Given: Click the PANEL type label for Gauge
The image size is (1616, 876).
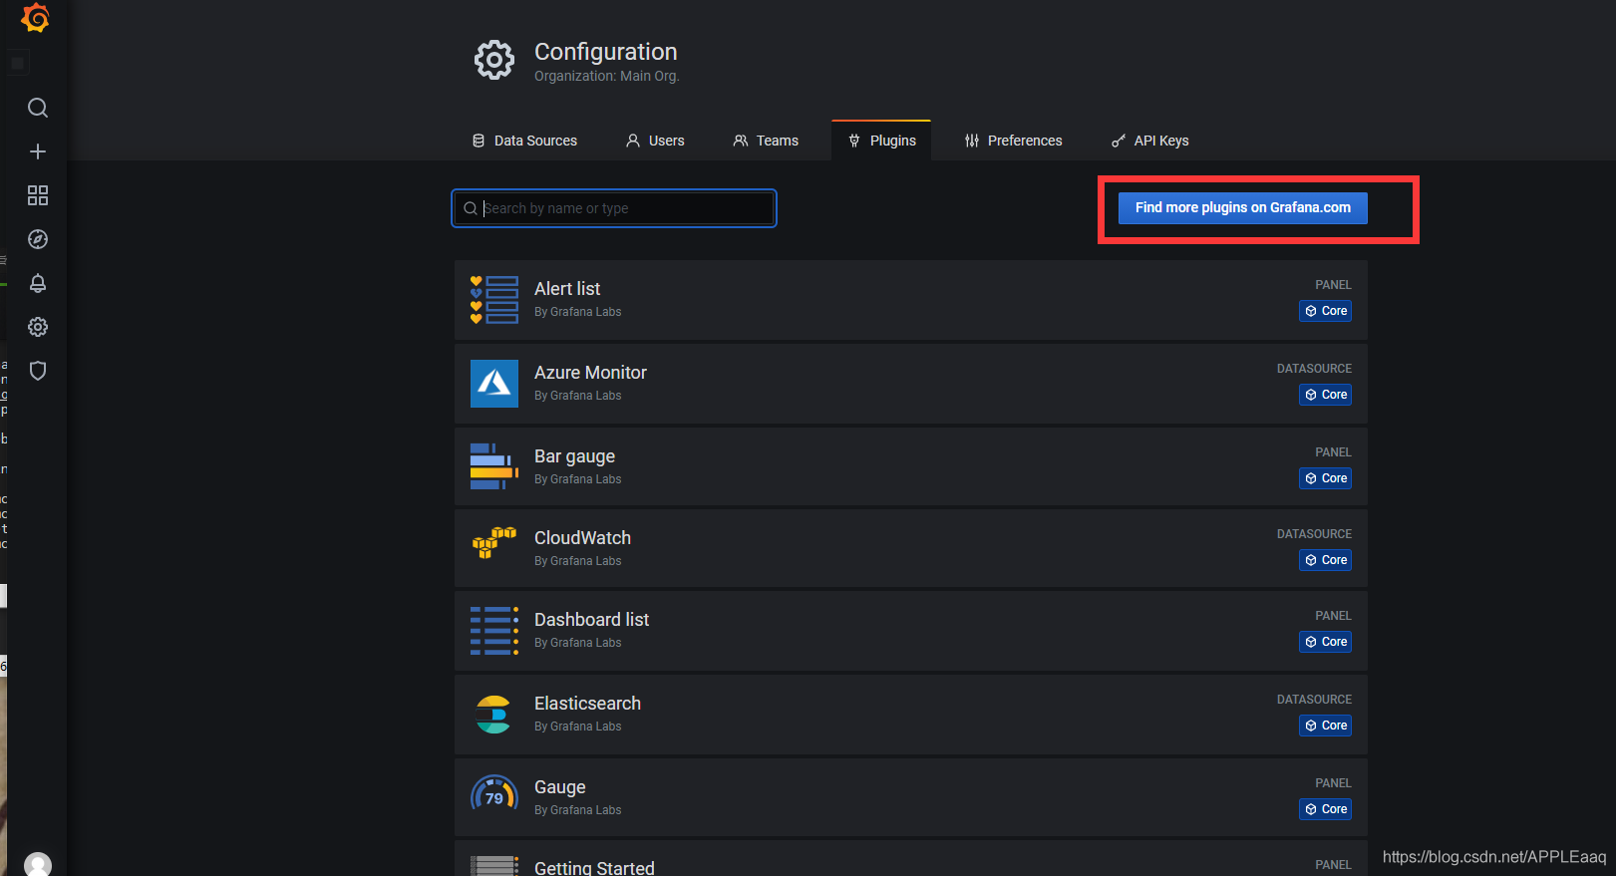Looking at the screenshot, I should (1333, 783).
